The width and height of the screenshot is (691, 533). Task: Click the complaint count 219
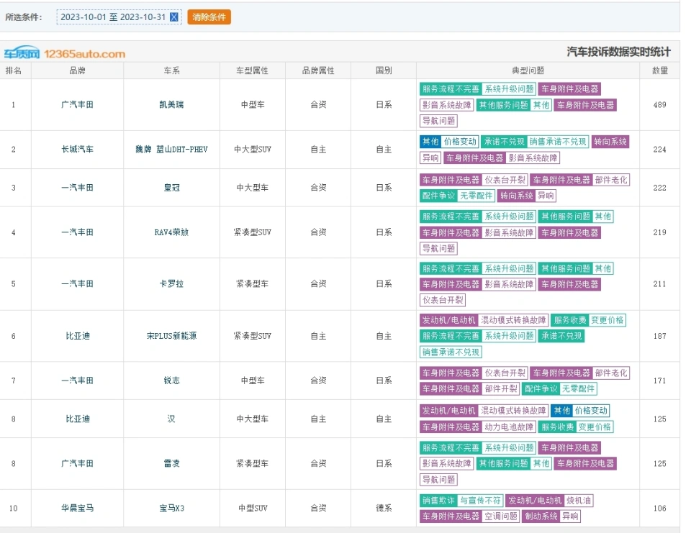pyautogui.click(x=660, y=232)
